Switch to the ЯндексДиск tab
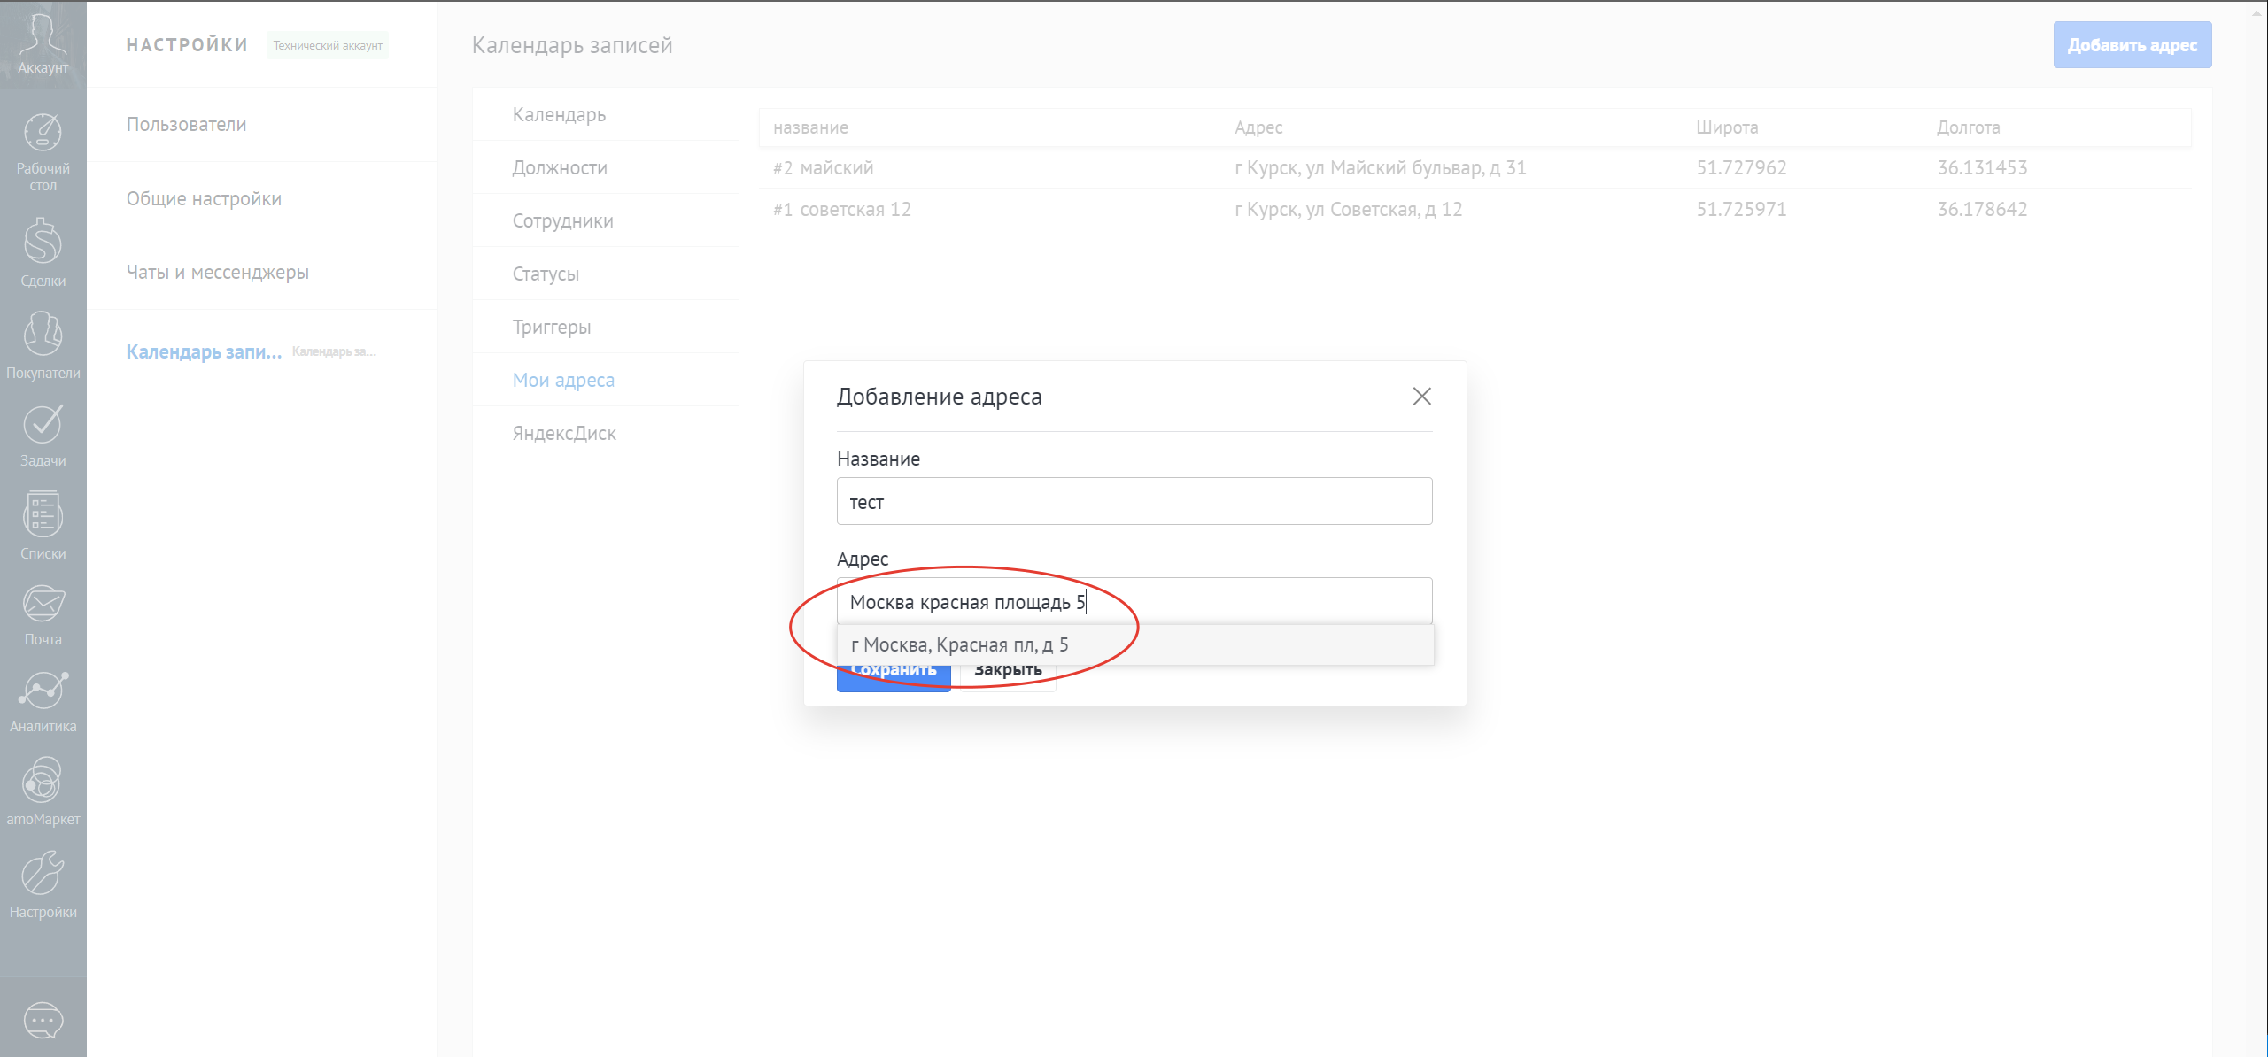This screenshot has height=1057, width=2268. click(x=564, y=433)
